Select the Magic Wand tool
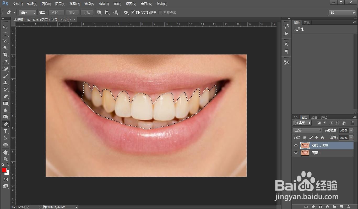The height and width of the screenshot is (209, 358). (5, 48)
